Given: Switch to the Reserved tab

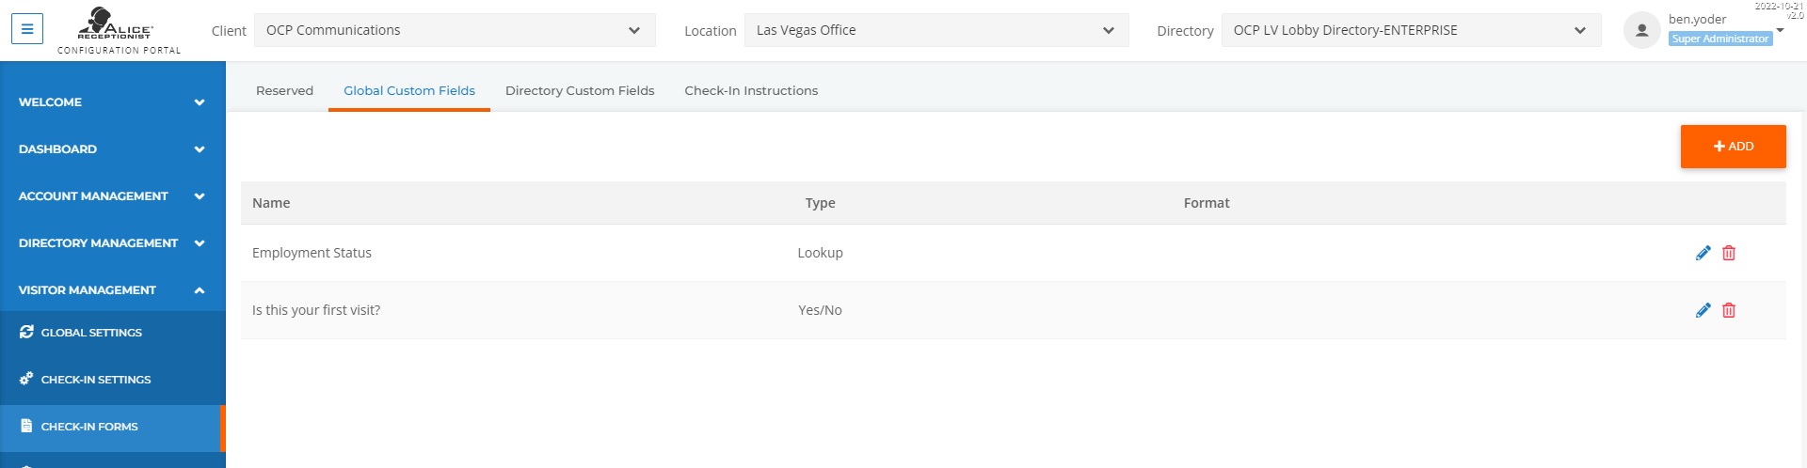Looking at the screenshot, I should (x=284, y=91).
